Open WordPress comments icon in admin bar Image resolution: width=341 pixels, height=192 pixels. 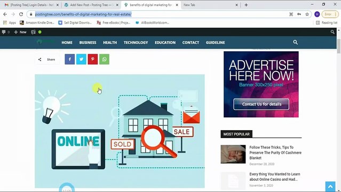tap(6, 32)
